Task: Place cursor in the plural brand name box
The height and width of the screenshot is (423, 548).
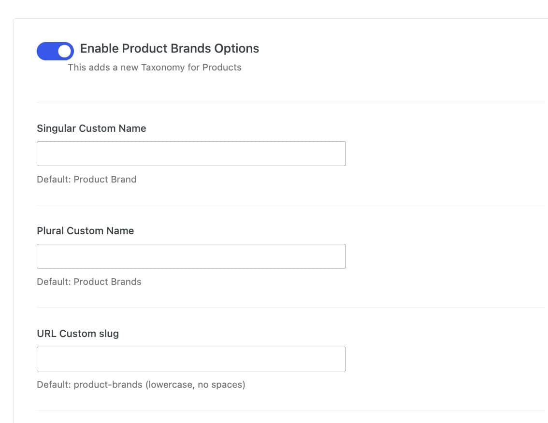Action: [191, 256]
